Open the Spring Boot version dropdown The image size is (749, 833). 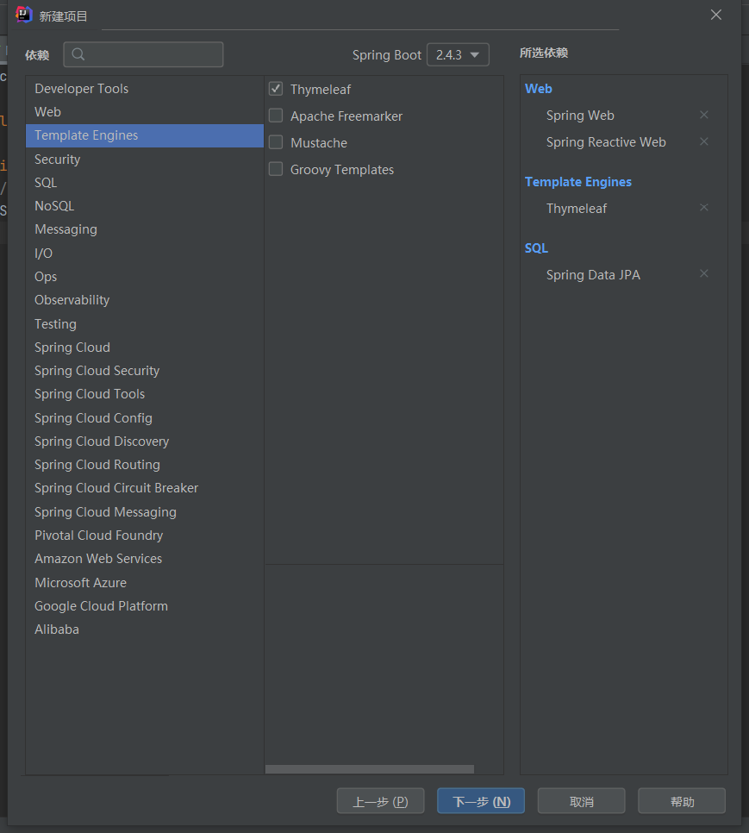click(x=458, y=54)
